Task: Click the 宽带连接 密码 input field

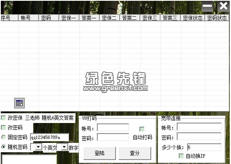Action: pyautogui.click(x=199, y=136)
